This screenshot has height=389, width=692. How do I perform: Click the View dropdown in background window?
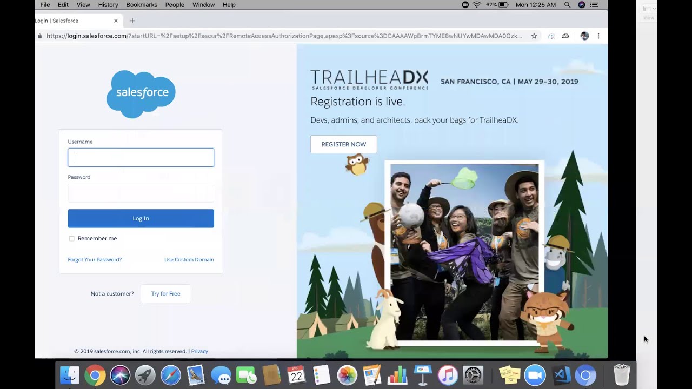coord(648,9)
